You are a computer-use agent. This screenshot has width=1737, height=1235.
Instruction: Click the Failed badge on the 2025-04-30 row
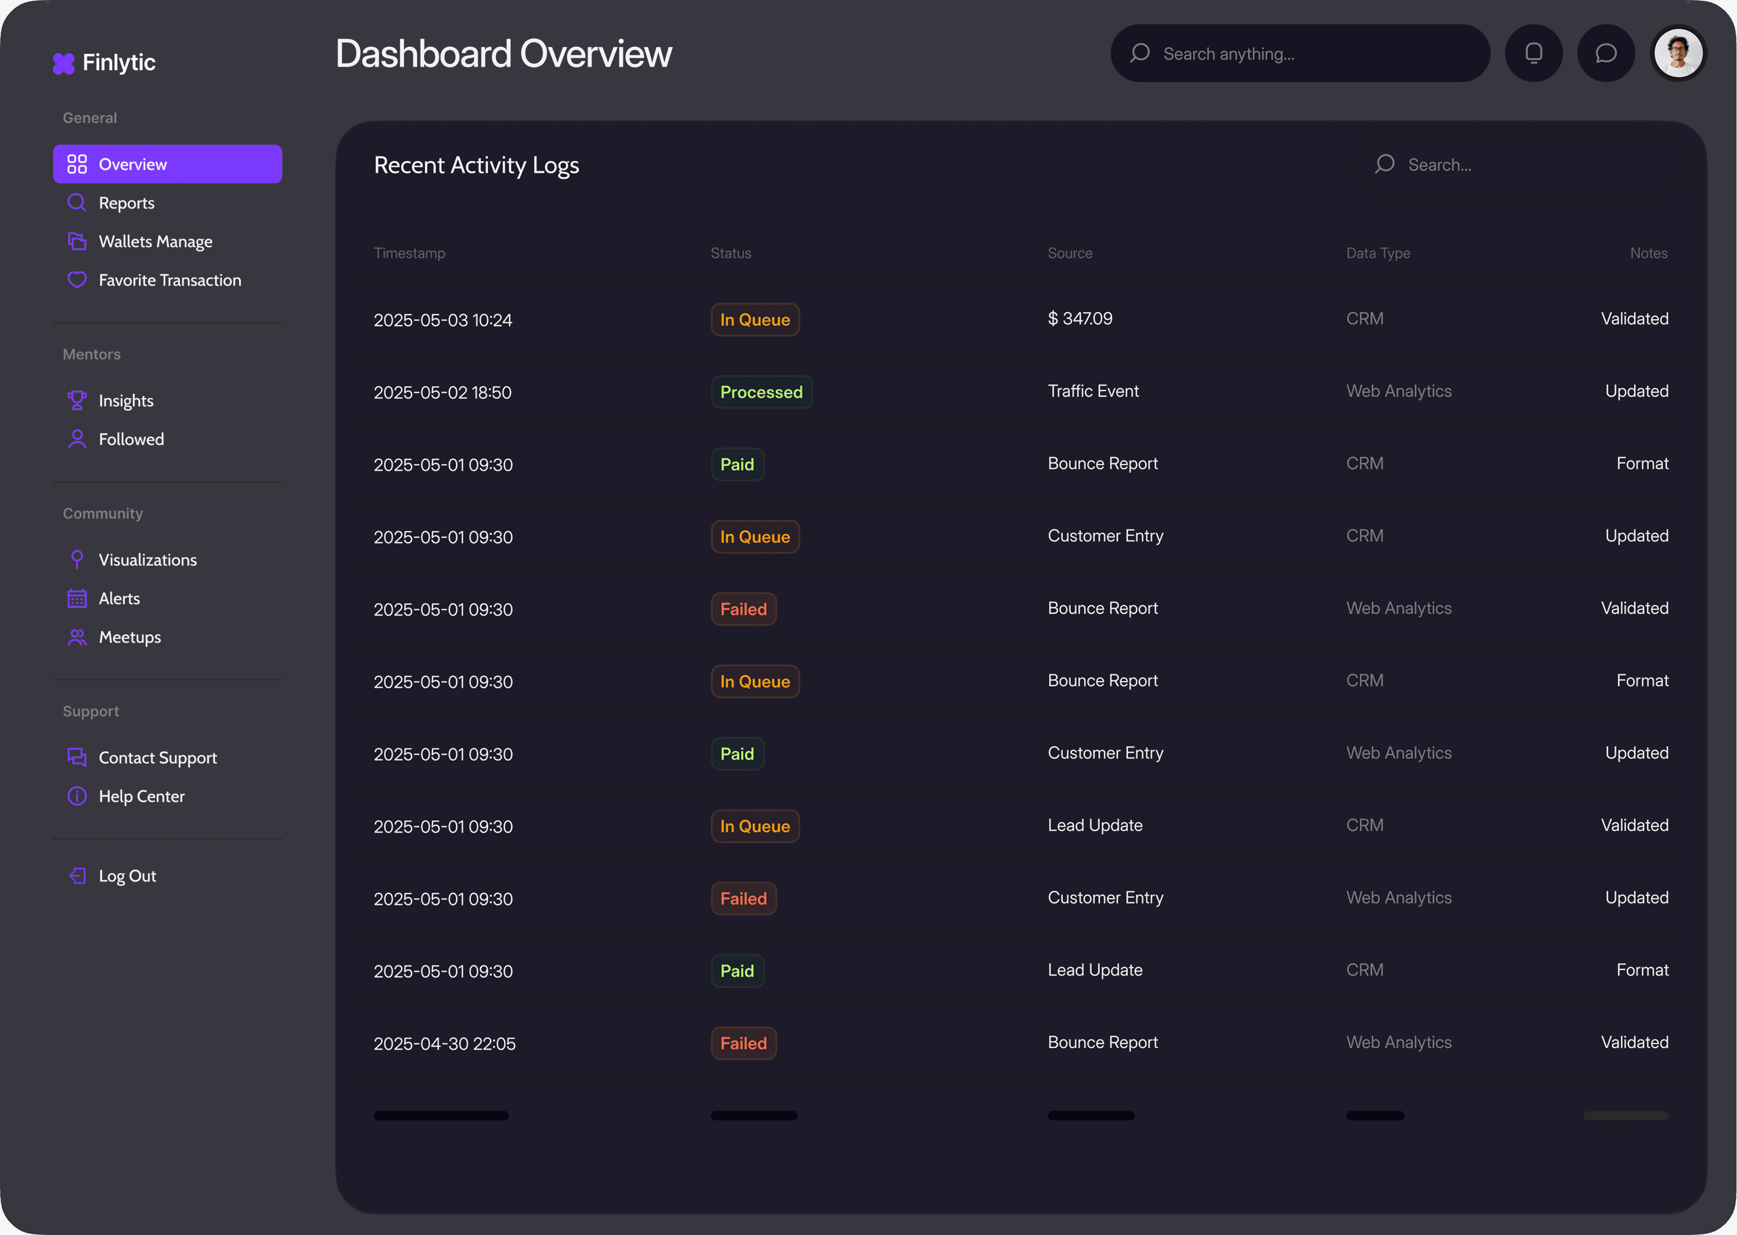pos(743,1043)
